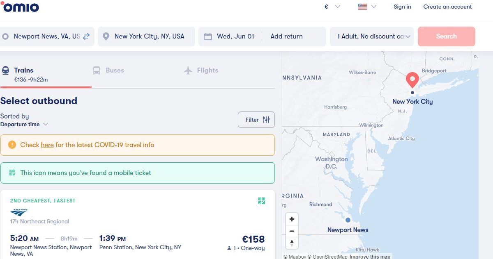Viewport: 493px width, 259px height.
Task: Click the mobile ticket QR icon on result
Action: 262,201
